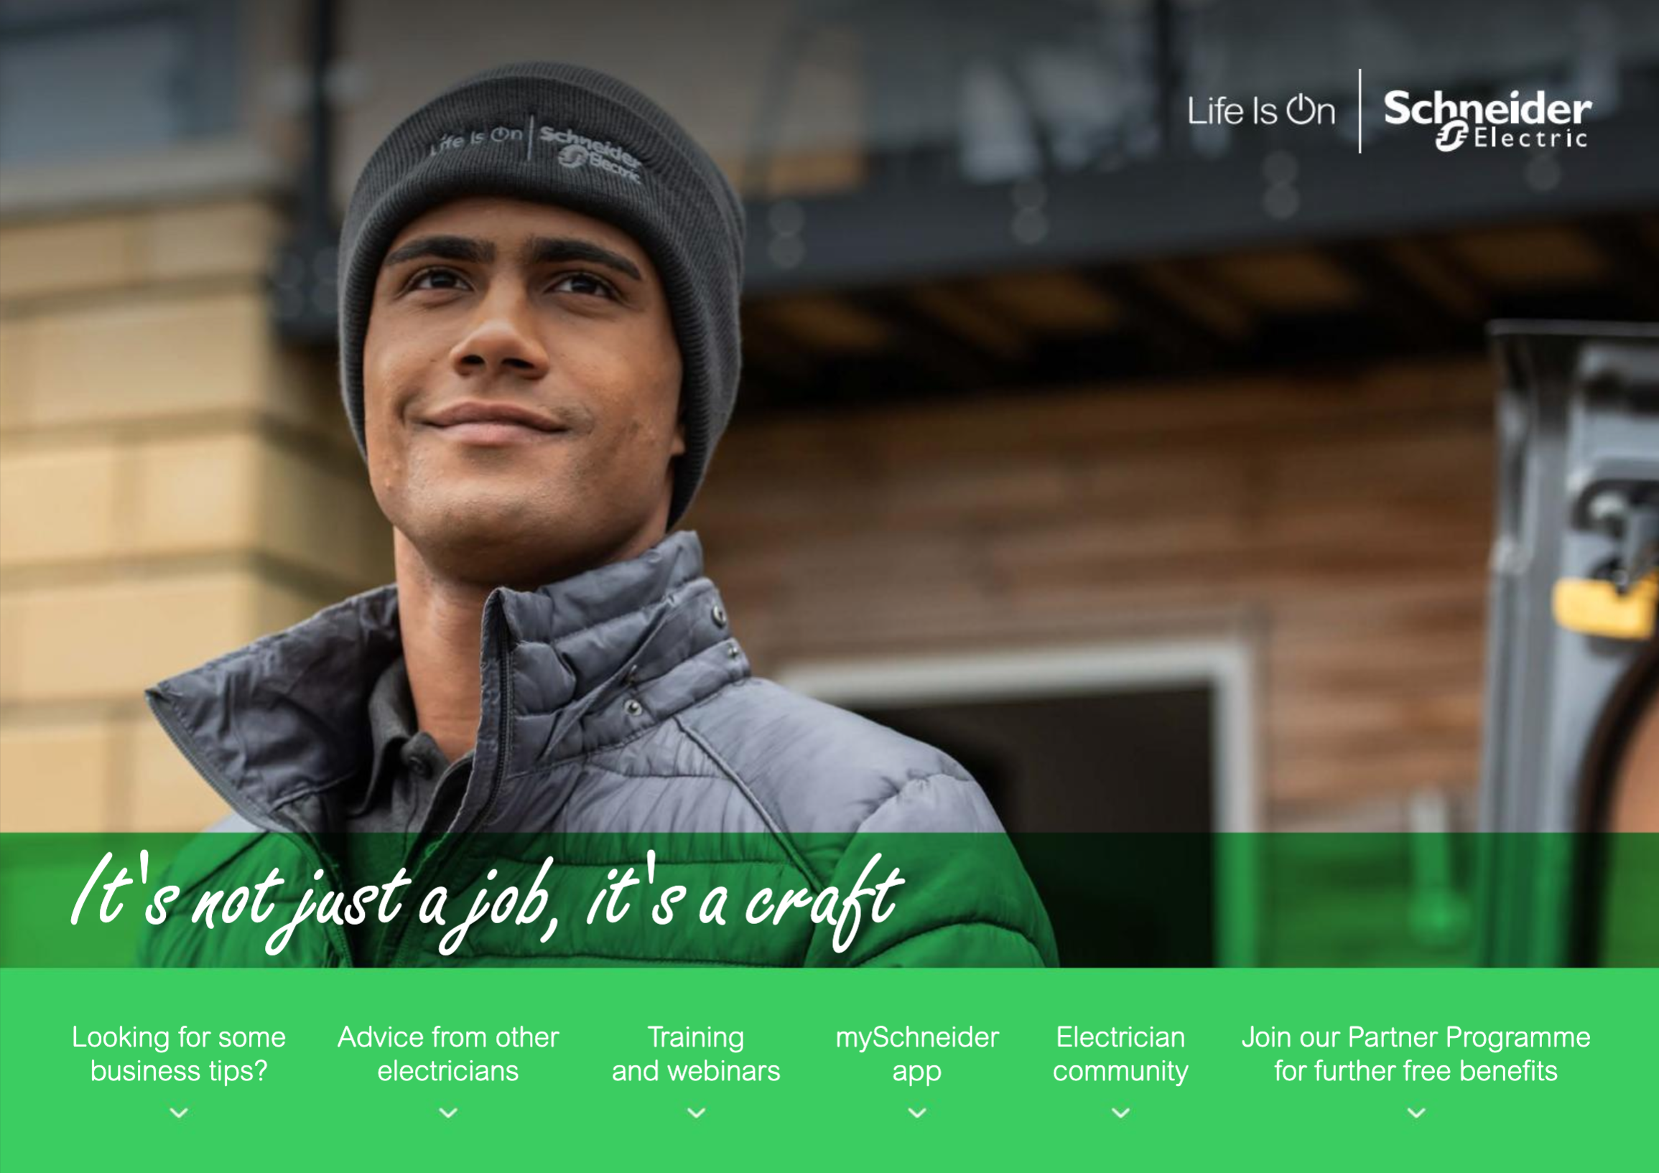Click the Life Is On tagline logo
Viewport: 1659px width, 1173px height.
click(1261, 111)
